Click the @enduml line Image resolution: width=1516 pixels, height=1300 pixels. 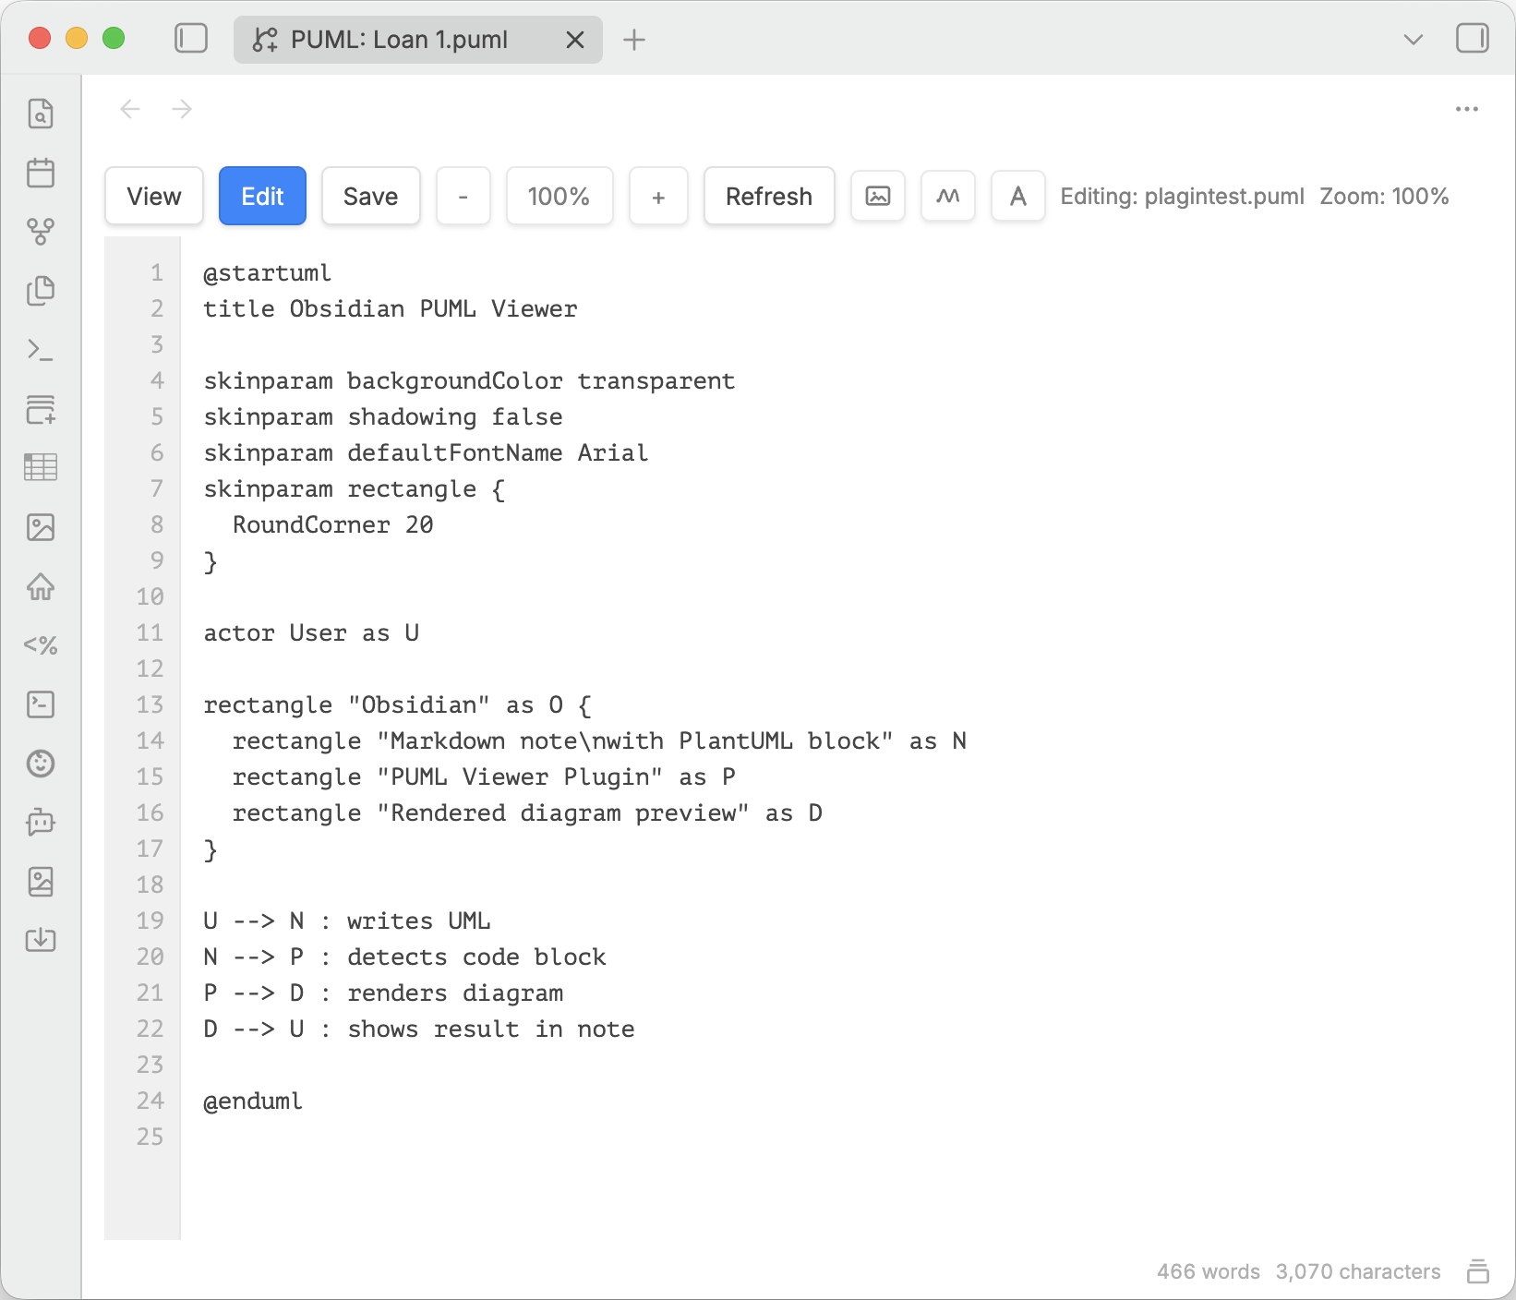(253, 1101)
